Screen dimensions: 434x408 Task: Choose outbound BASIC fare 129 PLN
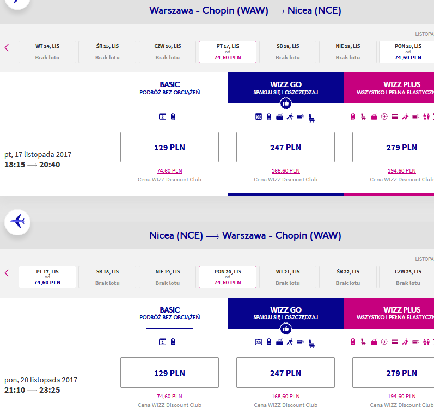(170, 147)
